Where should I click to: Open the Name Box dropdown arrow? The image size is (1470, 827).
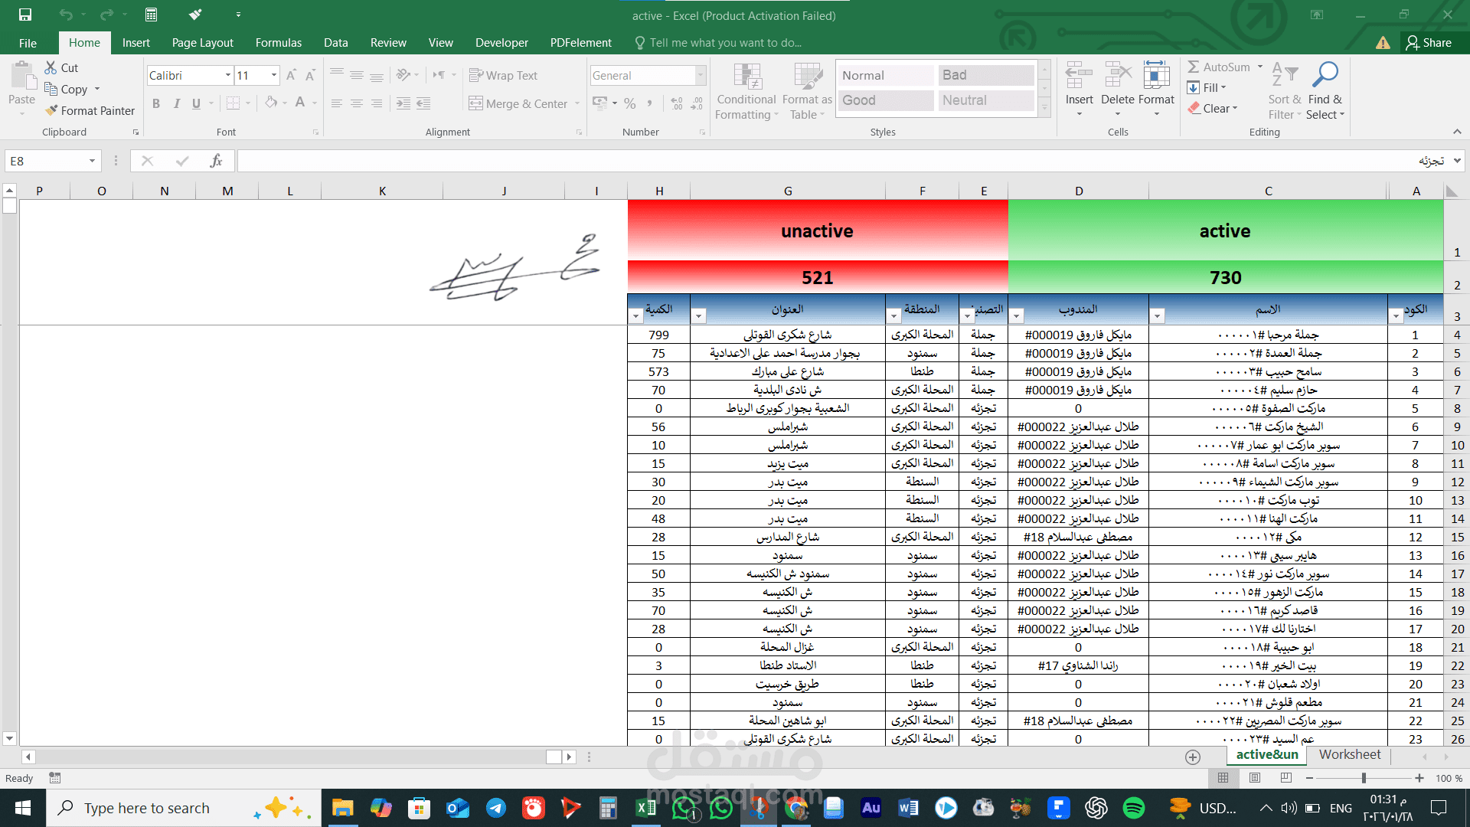(91, 161)
